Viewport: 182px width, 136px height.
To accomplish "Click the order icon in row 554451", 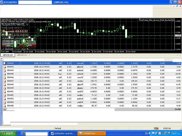I will pyautogui.click(x=5, y=92).
